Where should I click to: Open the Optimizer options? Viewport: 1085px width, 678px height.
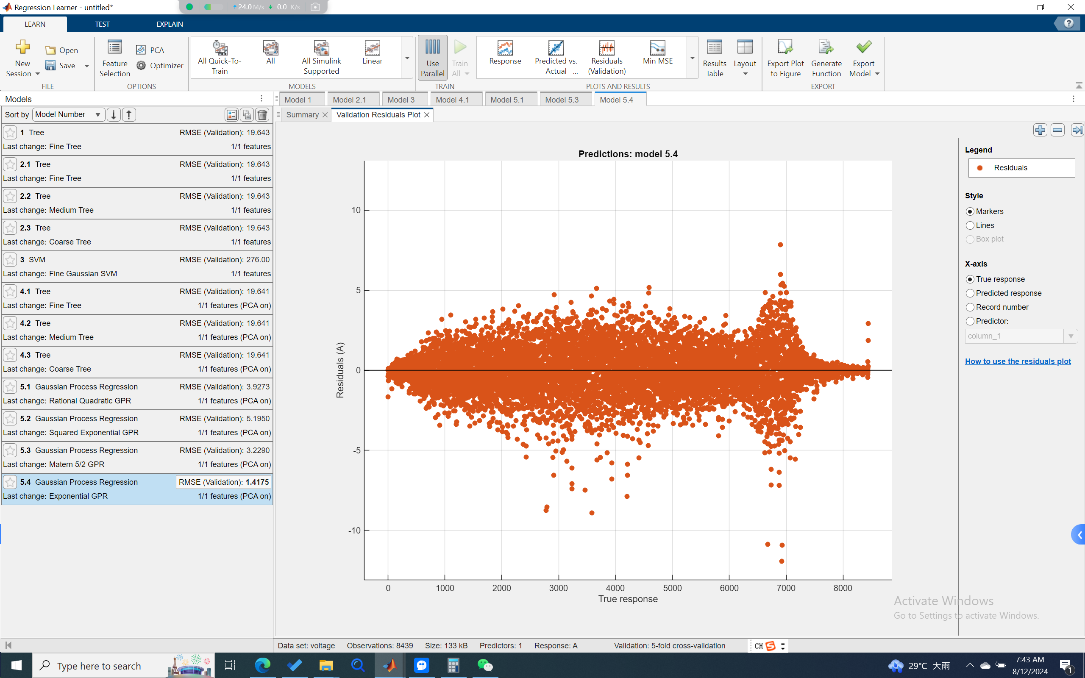160,65
